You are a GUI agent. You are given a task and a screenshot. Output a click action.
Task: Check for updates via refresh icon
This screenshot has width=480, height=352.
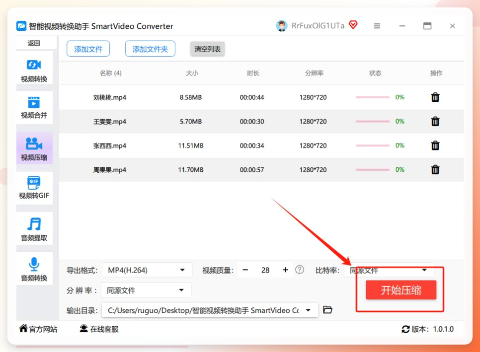click(405, 329)
